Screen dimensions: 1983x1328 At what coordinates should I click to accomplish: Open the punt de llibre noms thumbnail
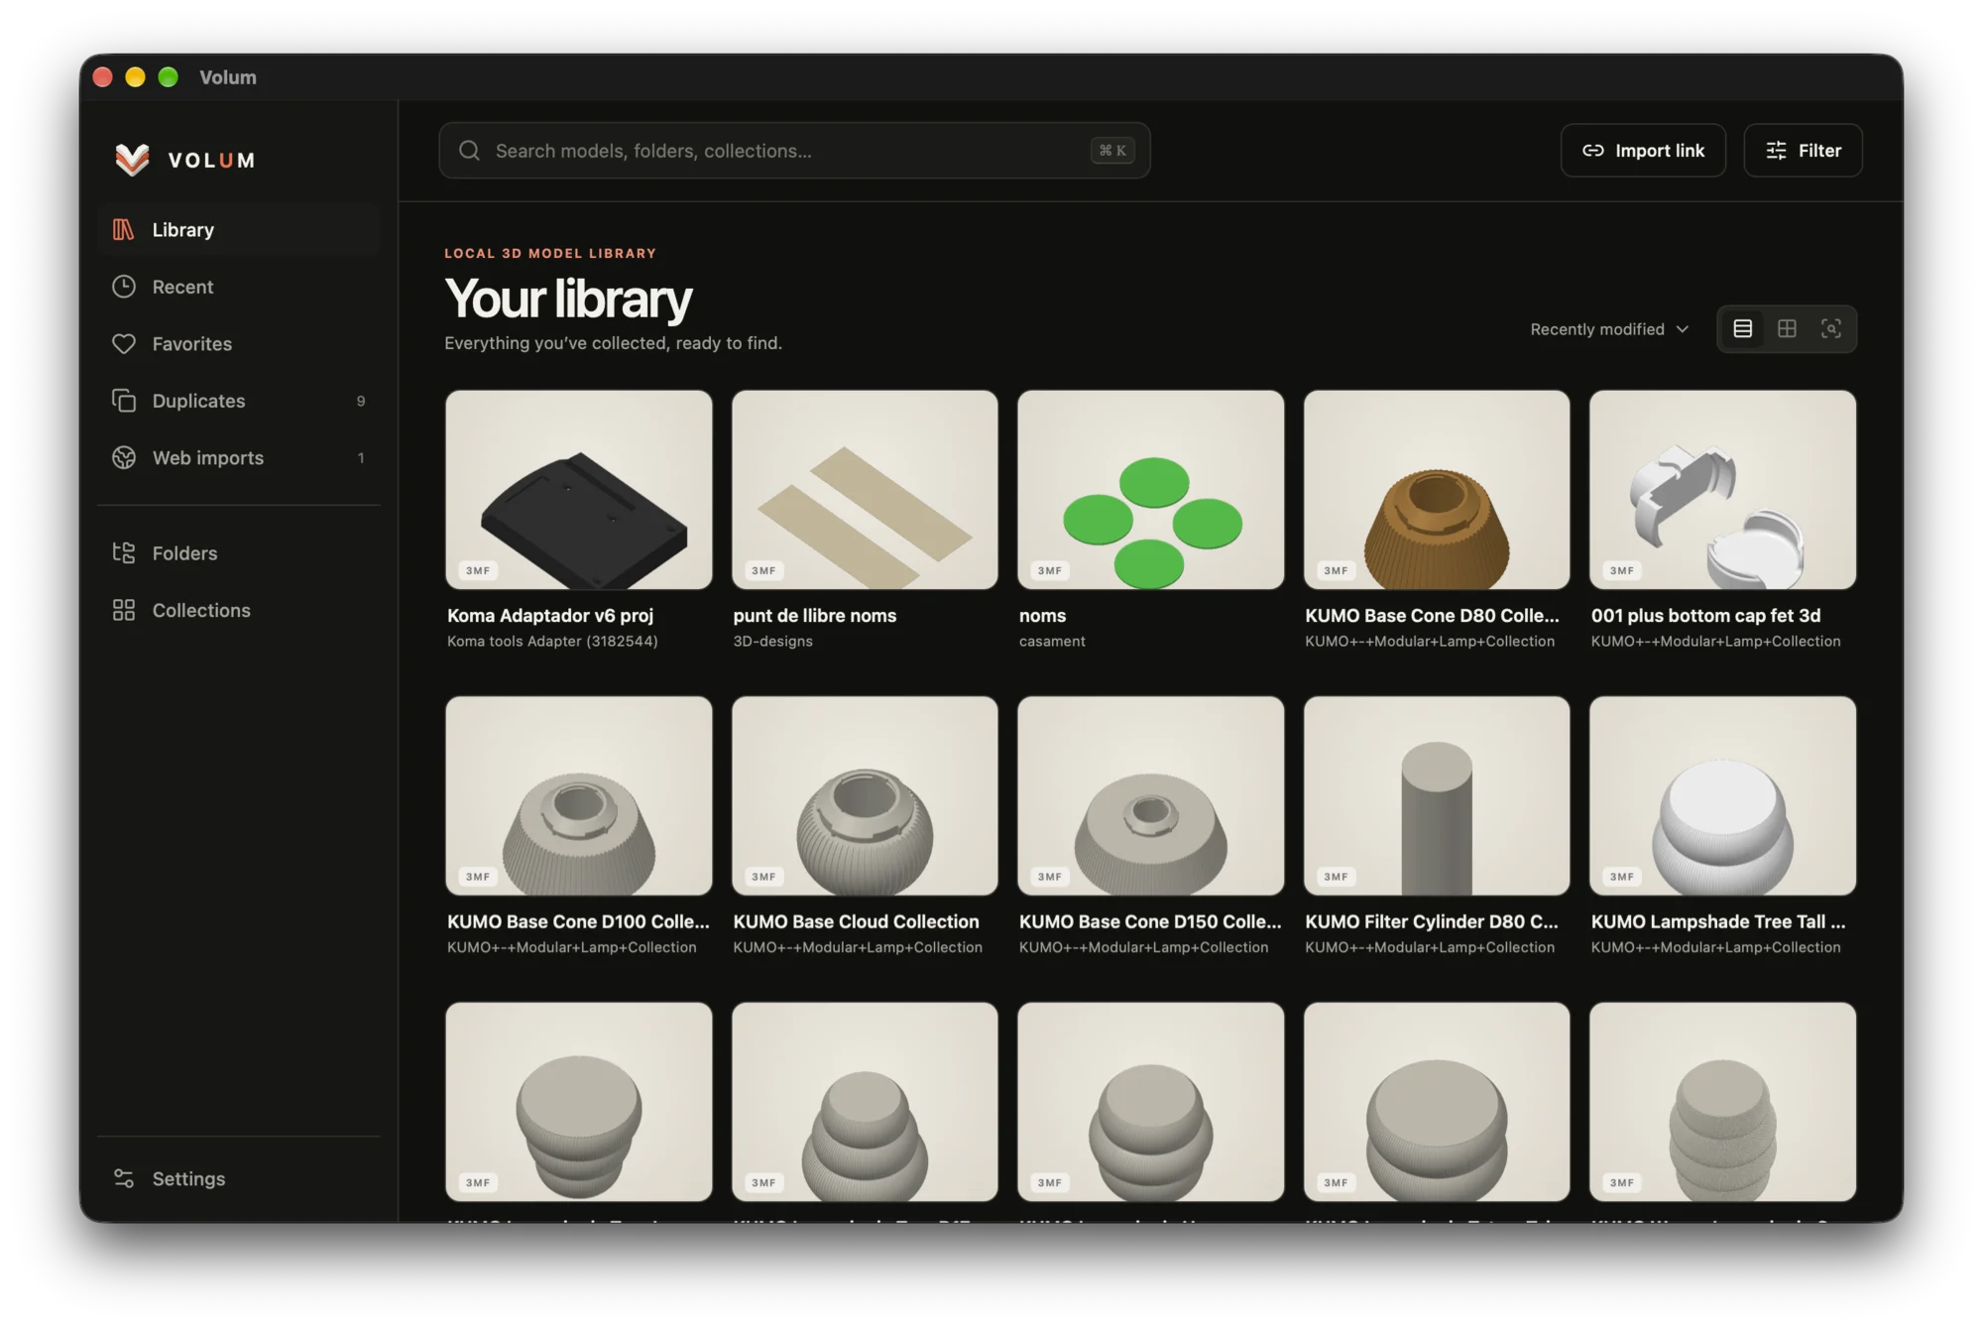point(865,490)
